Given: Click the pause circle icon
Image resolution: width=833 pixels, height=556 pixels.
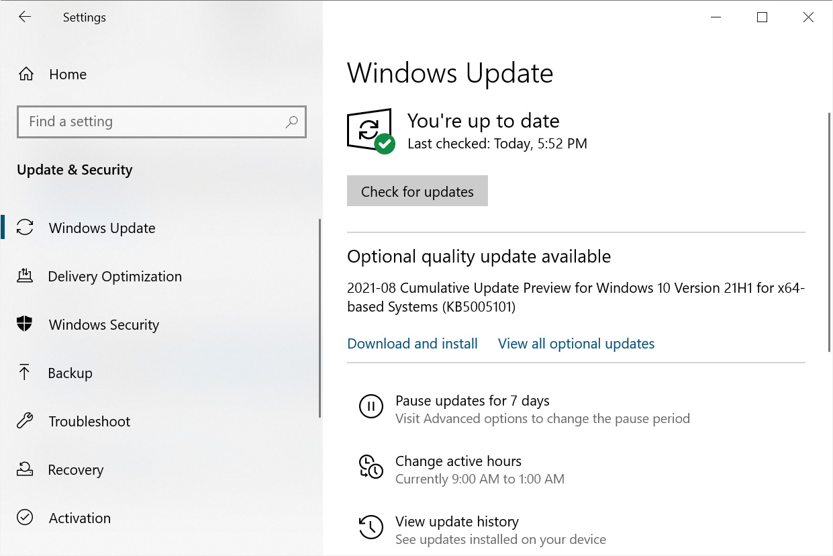Looking at the screenshot, I should click(371, 406).
